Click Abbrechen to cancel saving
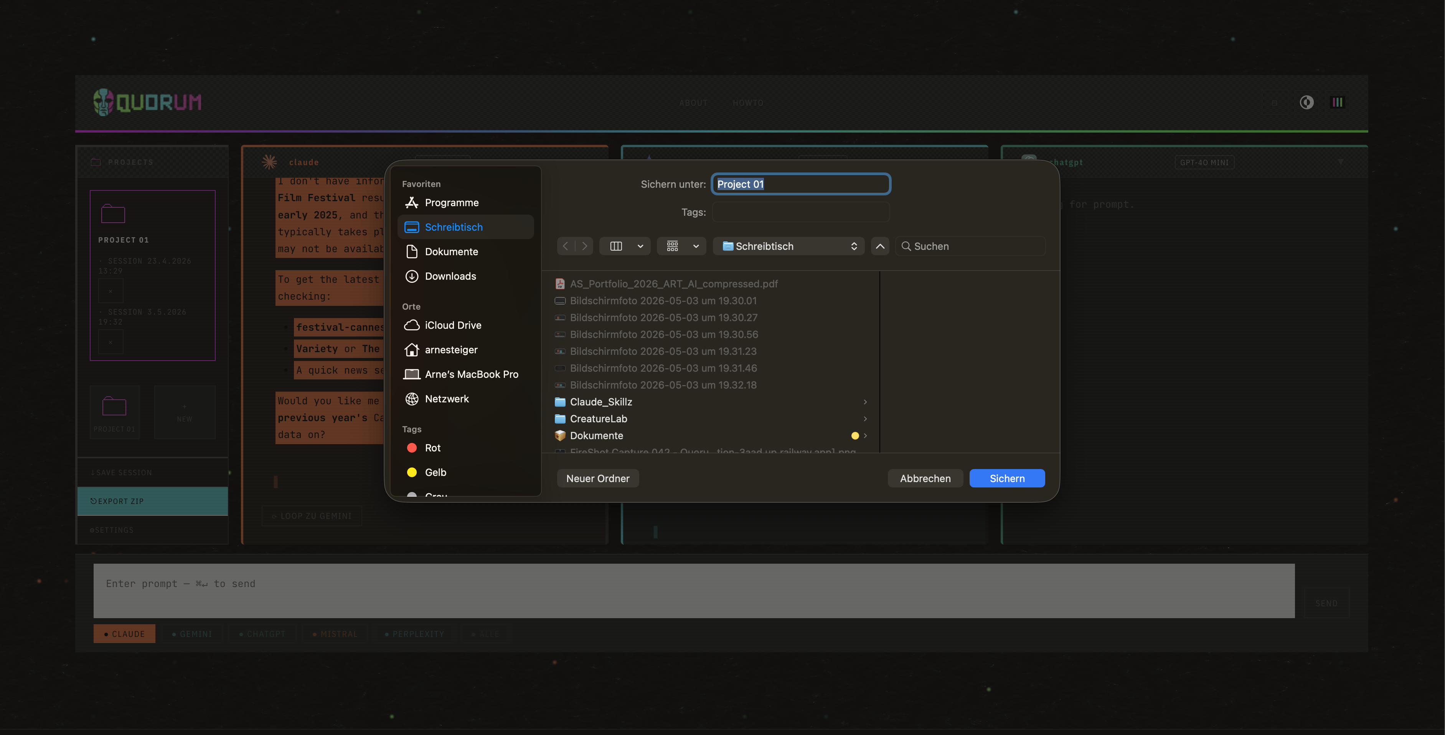Image resolution: width=1445 pixels, height=735 pixels. coord(925,478)
